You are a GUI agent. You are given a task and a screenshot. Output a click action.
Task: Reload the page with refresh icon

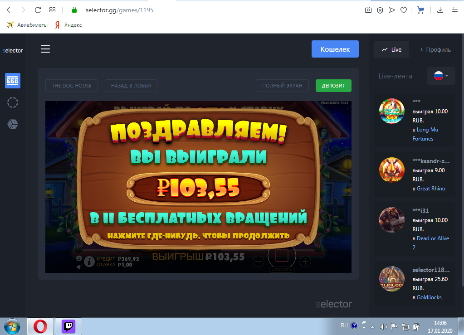coord(38,10)
